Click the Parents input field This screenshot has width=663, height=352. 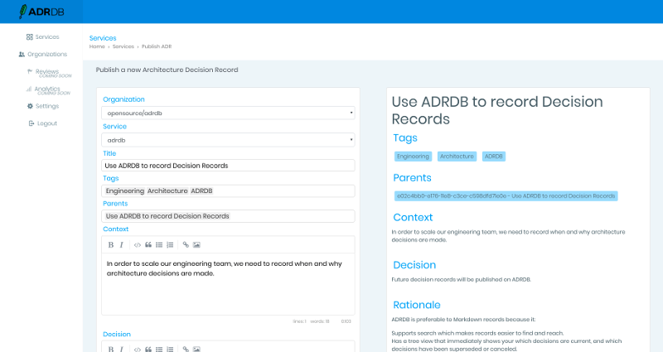click(x=228, y=216)
